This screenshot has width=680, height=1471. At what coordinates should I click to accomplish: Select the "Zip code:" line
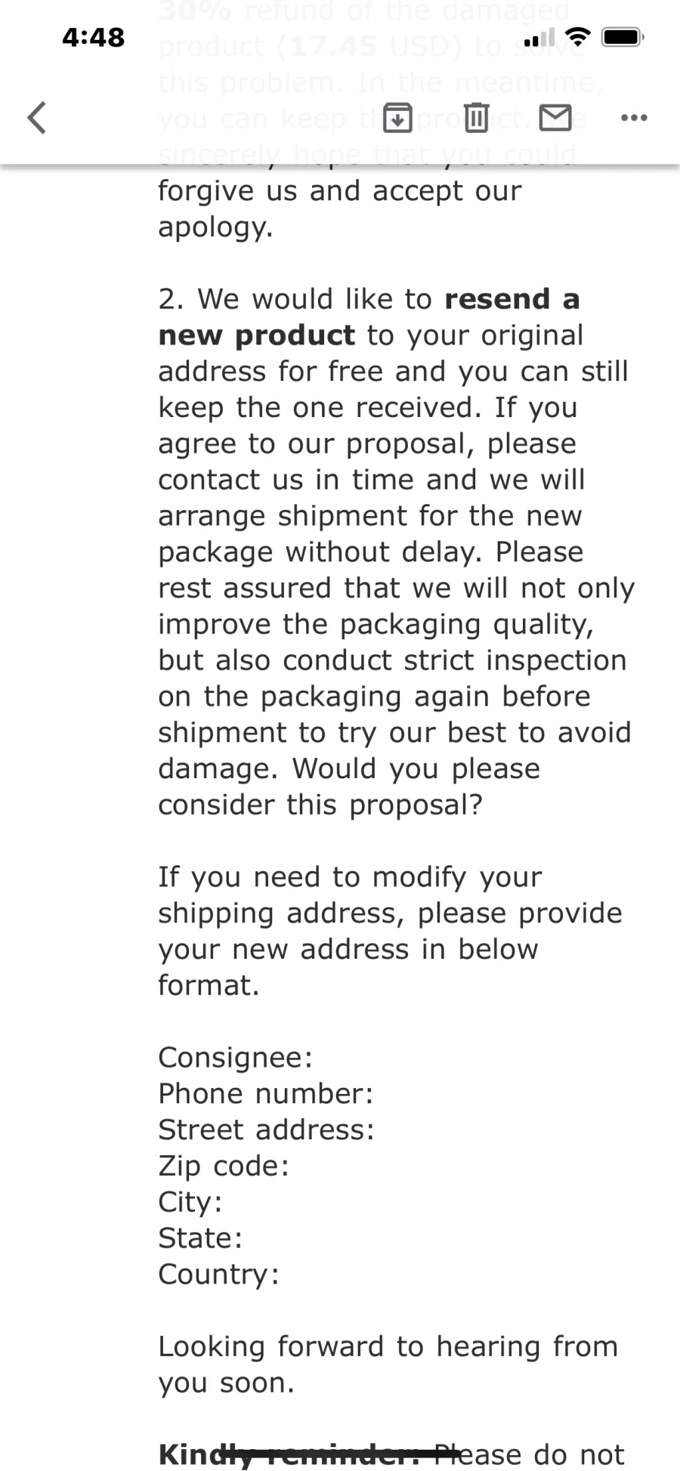point(224,1166)
